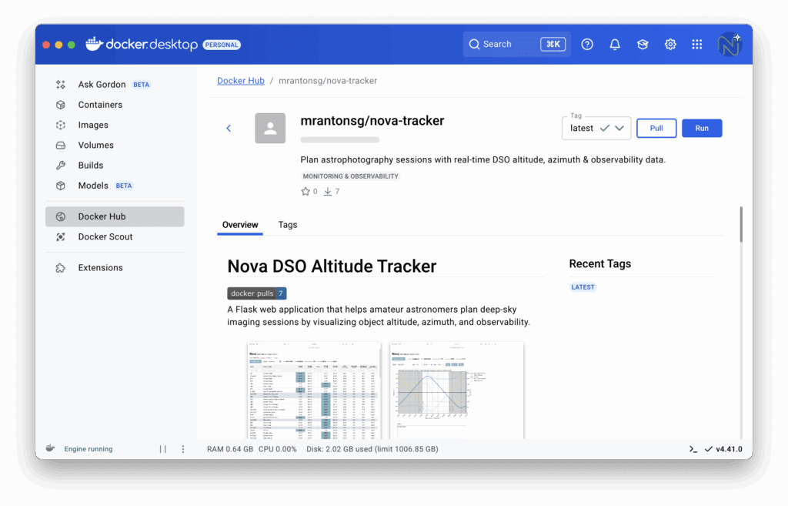Click the v4.41.0 version label
Image resolution: width=788 pixels, height=506 pixels.
[x=730, y=449]
